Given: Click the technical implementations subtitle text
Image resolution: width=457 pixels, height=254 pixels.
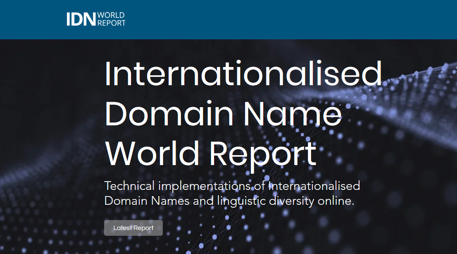Looking at the screenshot, I should point(233,186).
